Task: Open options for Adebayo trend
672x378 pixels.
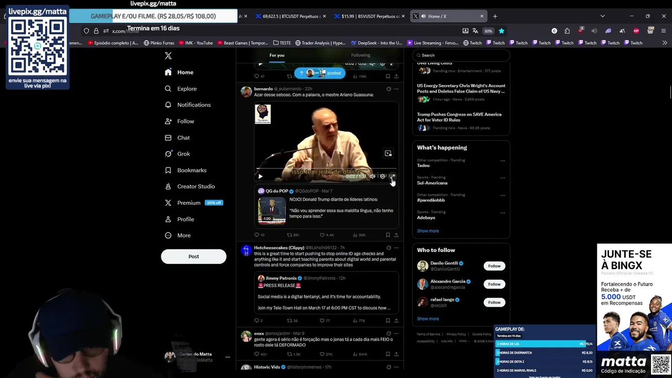Action: tap(502, 213)
